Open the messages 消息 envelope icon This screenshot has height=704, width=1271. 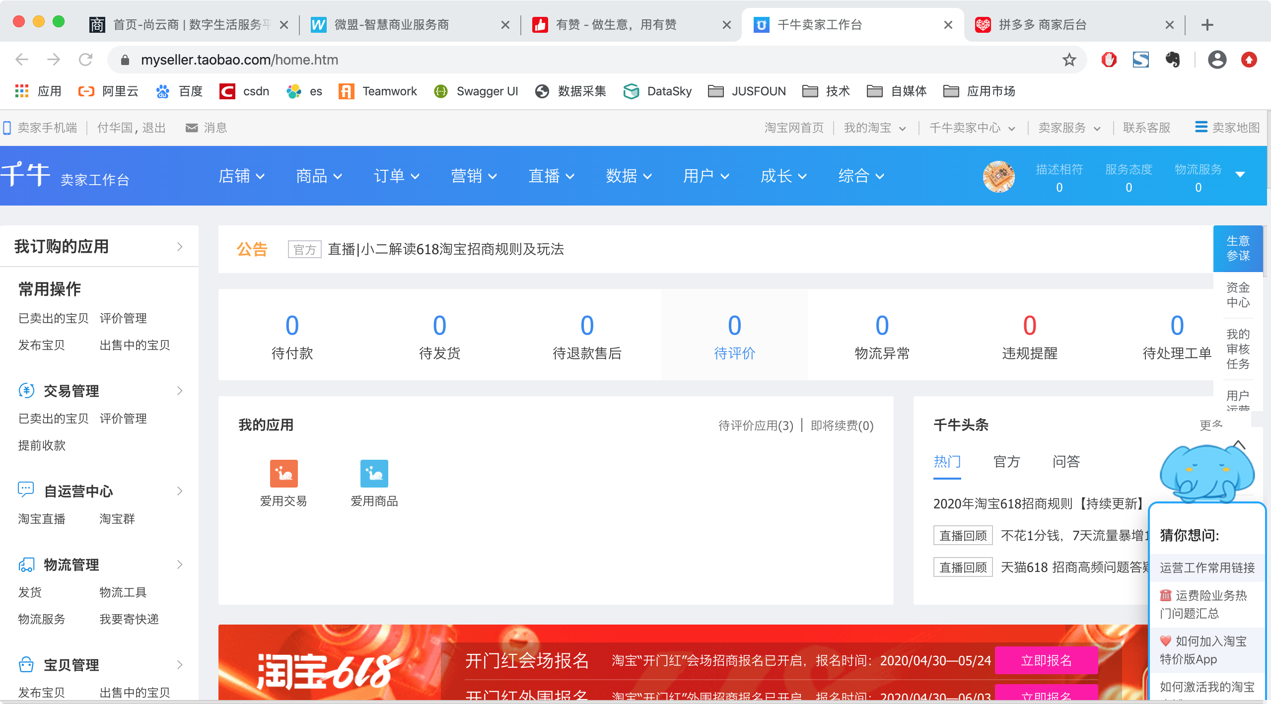coord(192,128)
